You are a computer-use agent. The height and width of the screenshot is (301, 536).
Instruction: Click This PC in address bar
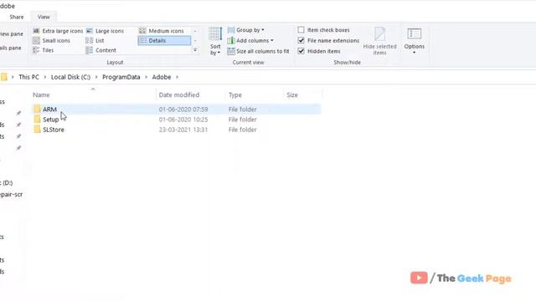[x=28, y=77]
